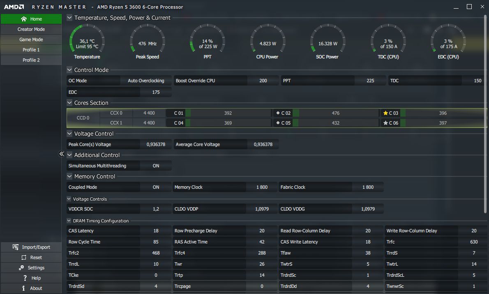Click the Reset button
This screenshot has height=294, width=489.
(x=31, y=257)
